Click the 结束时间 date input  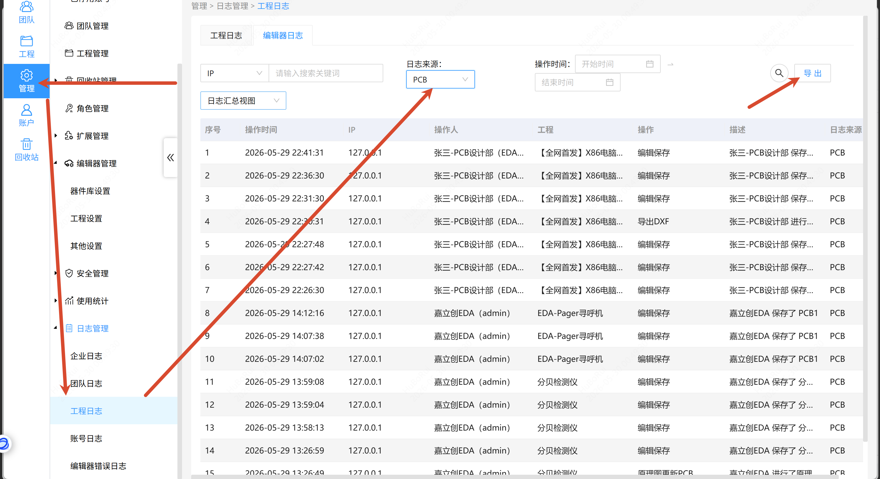pyautogui.click(x=577, y=82)
